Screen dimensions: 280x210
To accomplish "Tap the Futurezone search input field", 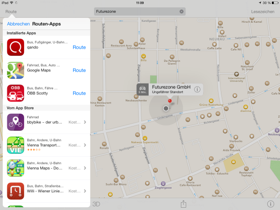I will coord(140,11).
